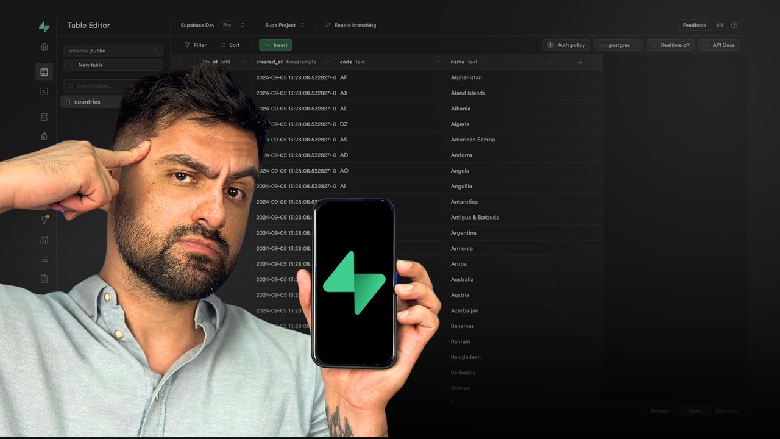The height and width of the screenshot is (439, 780).
Task: Toggle the select-all rows checkbox
Action: point(178,62)
